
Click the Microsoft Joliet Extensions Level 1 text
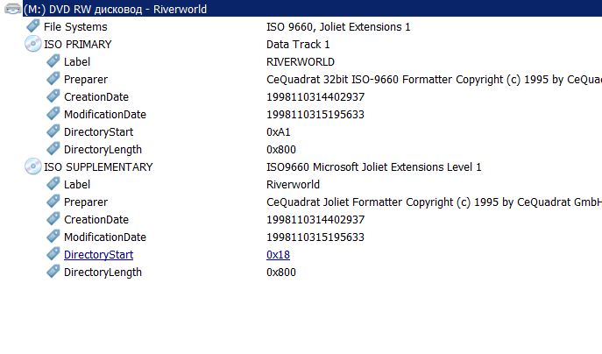[373, 166]
